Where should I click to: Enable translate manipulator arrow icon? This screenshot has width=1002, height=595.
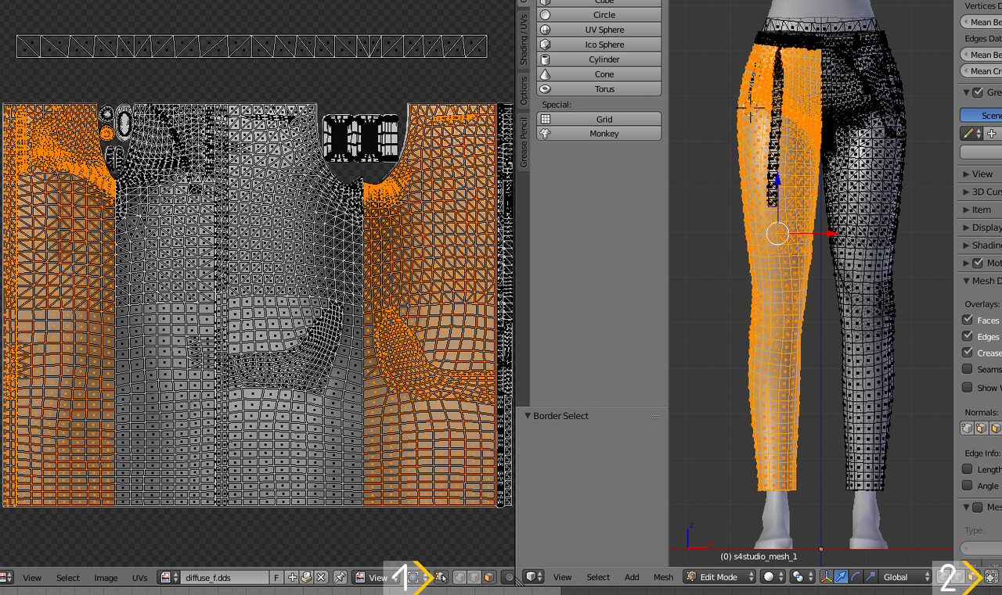tap(841, 577)
